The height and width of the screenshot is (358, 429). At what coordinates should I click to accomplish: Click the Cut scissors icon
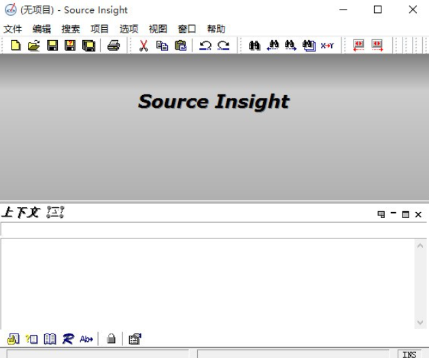(143, 46)
